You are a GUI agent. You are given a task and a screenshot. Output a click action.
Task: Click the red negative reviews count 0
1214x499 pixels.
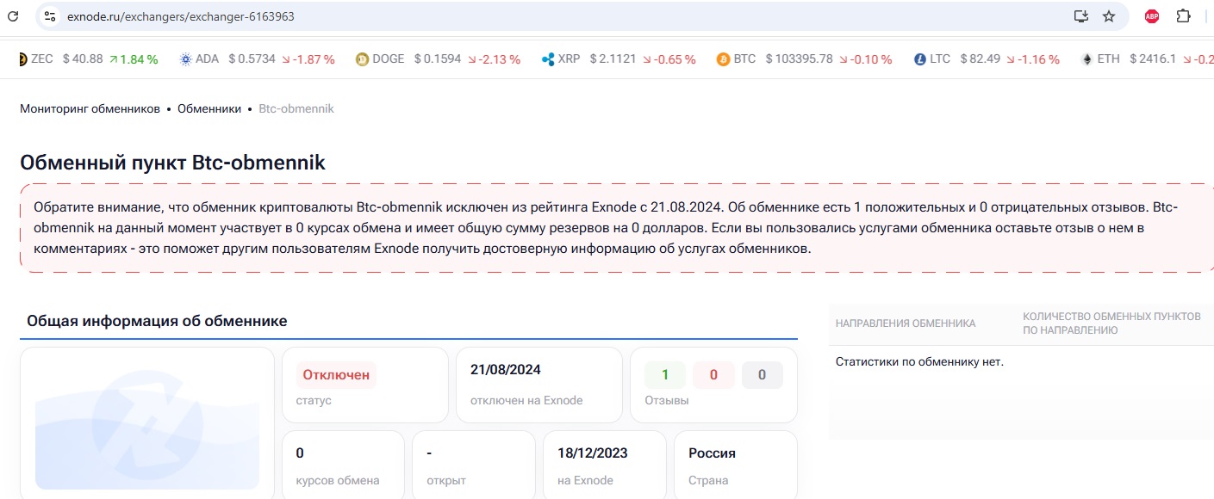[x=713, y=375]
